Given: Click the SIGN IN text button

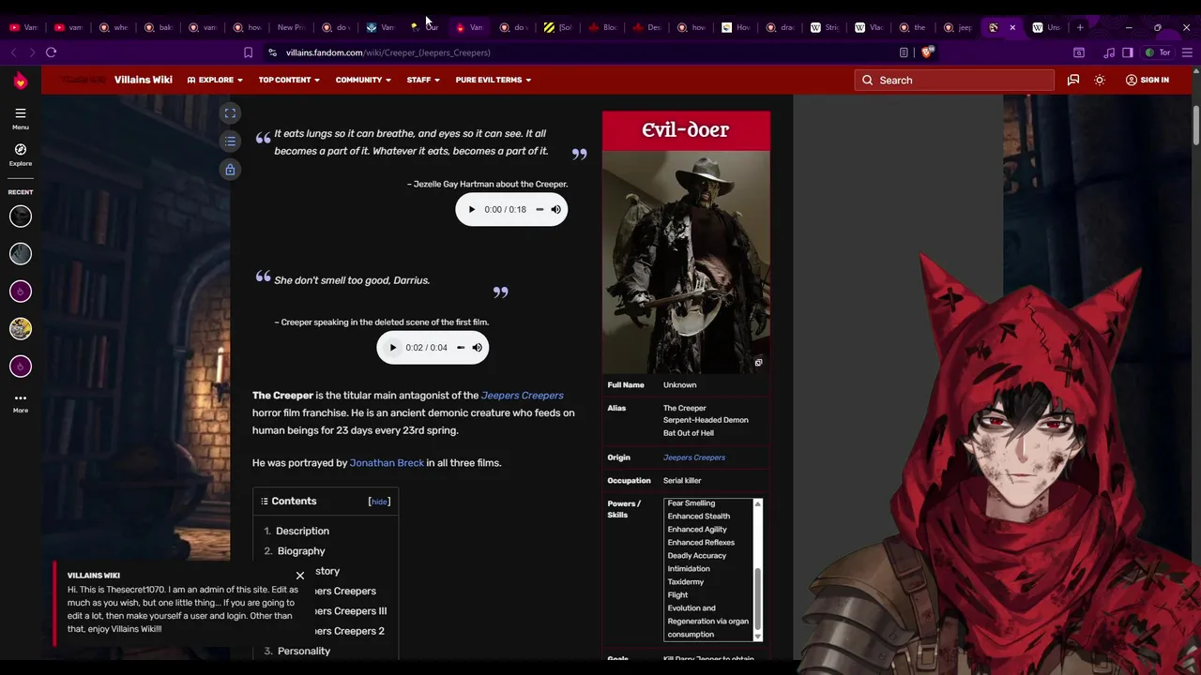Looking at the screenshot, I should tap(1154, 81).
